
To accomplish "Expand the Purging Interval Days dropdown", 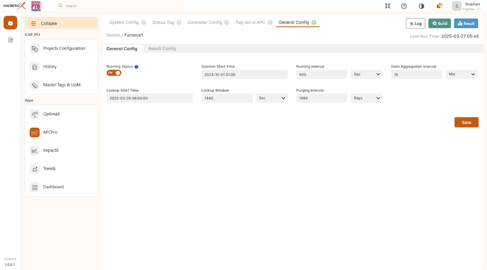I will [367, 98].
